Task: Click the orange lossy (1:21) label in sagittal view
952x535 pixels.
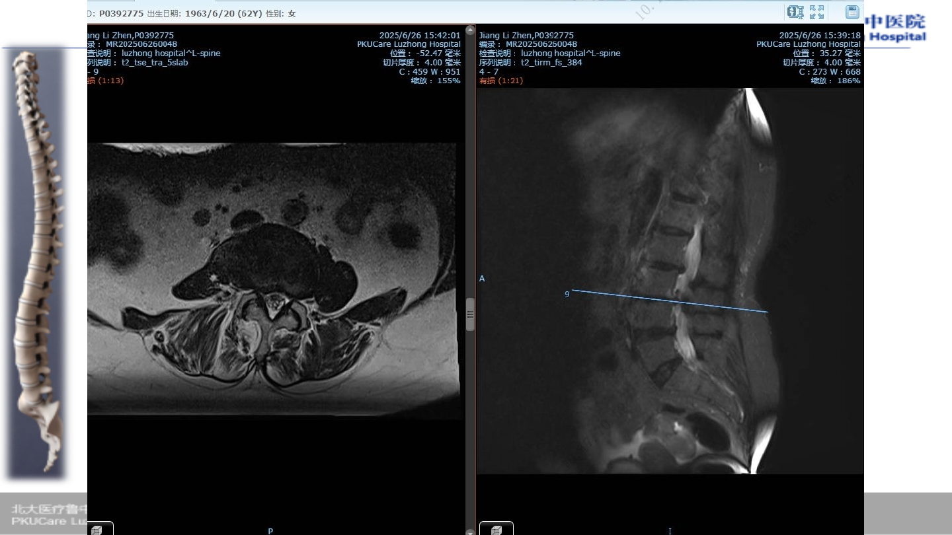Action: [x=500, y=81]
